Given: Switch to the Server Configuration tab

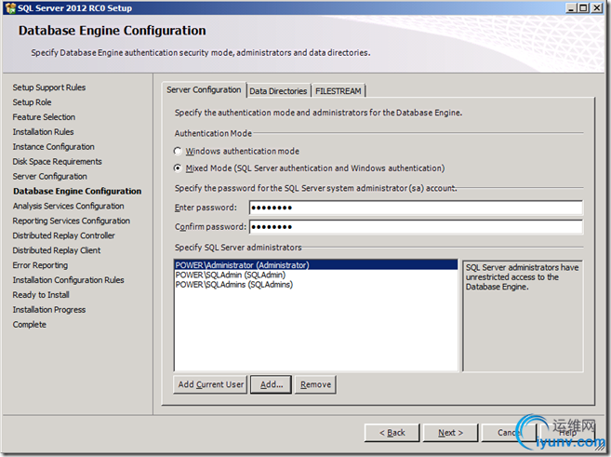Looking at the screenshot, I should pos(204,89).
